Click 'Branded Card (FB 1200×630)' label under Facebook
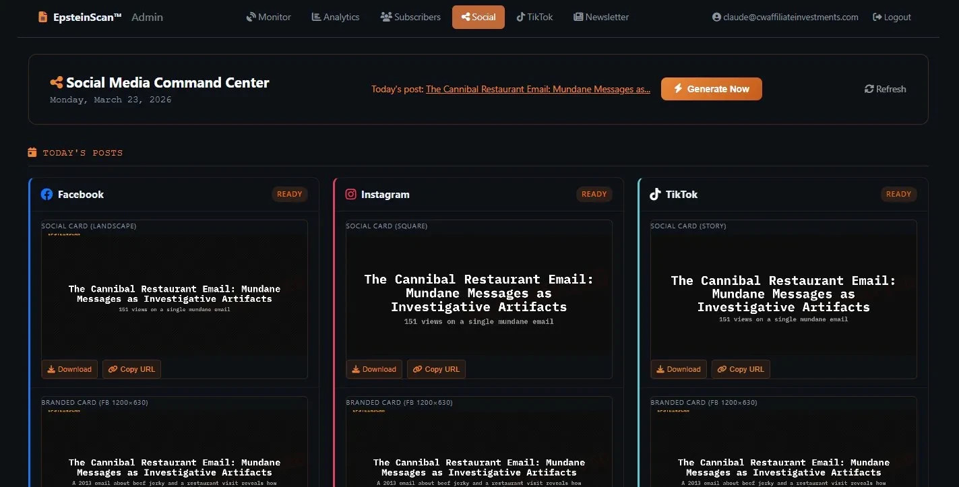The width and height of the screenshot is (959, 487). pyautogui.click(x=95, y=402)
